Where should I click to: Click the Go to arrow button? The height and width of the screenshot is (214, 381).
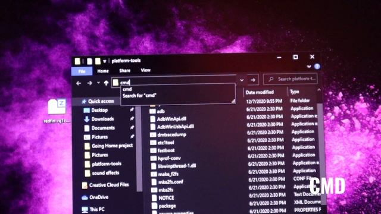click(x=253, y=80)
